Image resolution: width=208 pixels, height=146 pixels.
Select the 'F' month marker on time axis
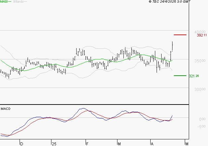[87, 143]
